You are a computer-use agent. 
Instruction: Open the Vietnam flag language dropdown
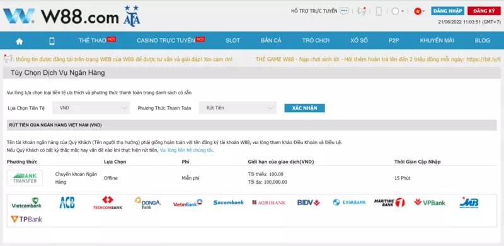[x=420, y=11]
